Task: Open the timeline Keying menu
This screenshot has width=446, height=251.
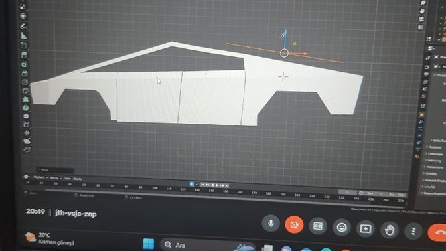Action: click(x=55, y=178)
